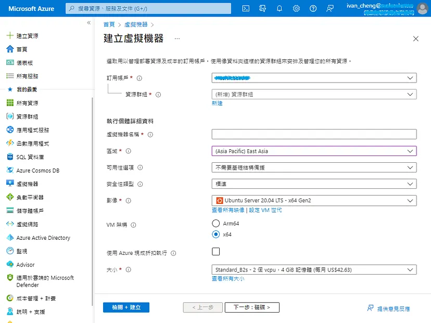Open the 可用性選項 dropdown

(x=314, y=167)
